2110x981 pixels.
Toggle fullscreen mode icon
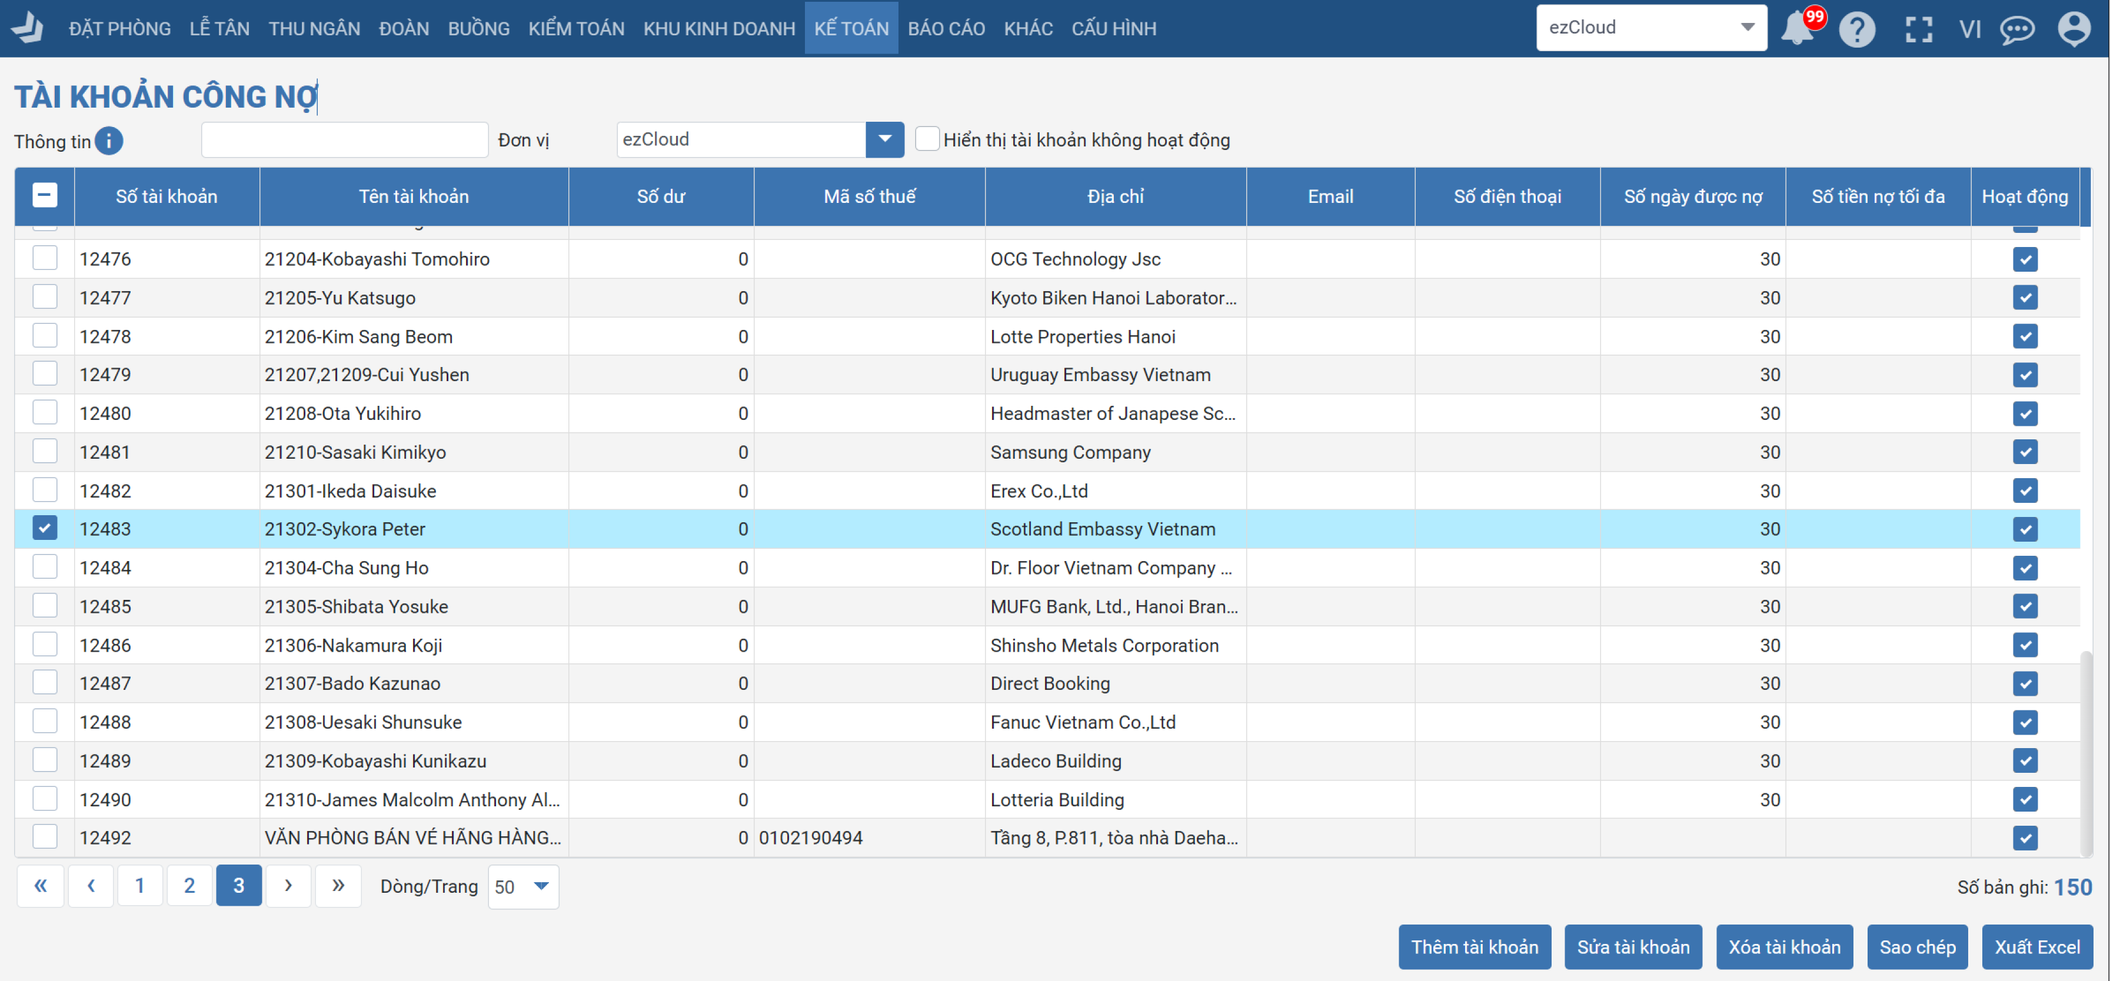[x=1918, y=29]
